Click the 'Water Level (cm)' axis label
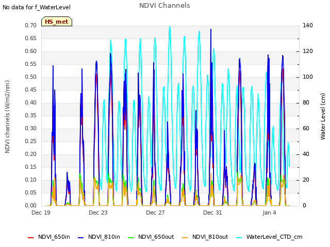 point(323,117)
